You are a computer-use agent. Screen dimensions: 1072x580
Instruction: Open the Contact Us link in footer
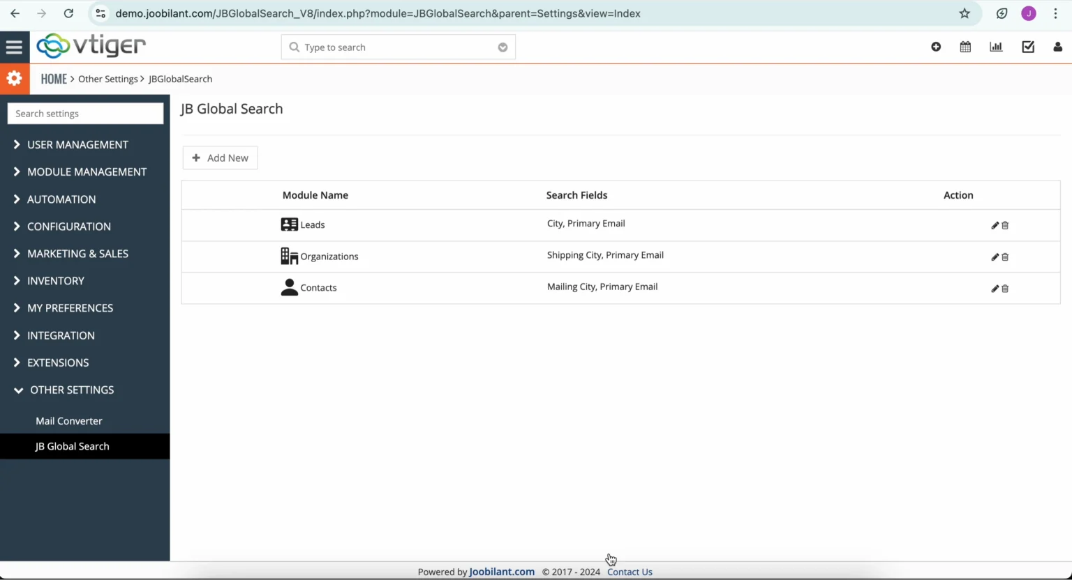[629, 572]
